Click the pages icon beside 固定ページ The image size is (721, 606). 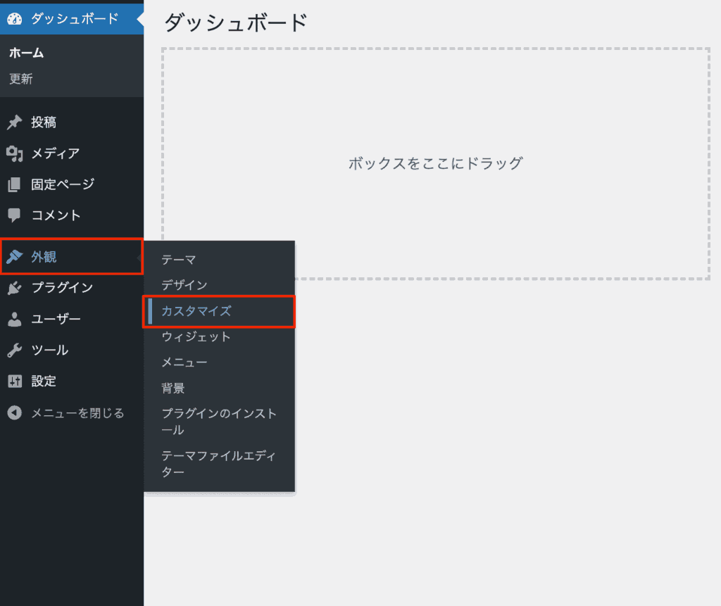tap(15, 184)
